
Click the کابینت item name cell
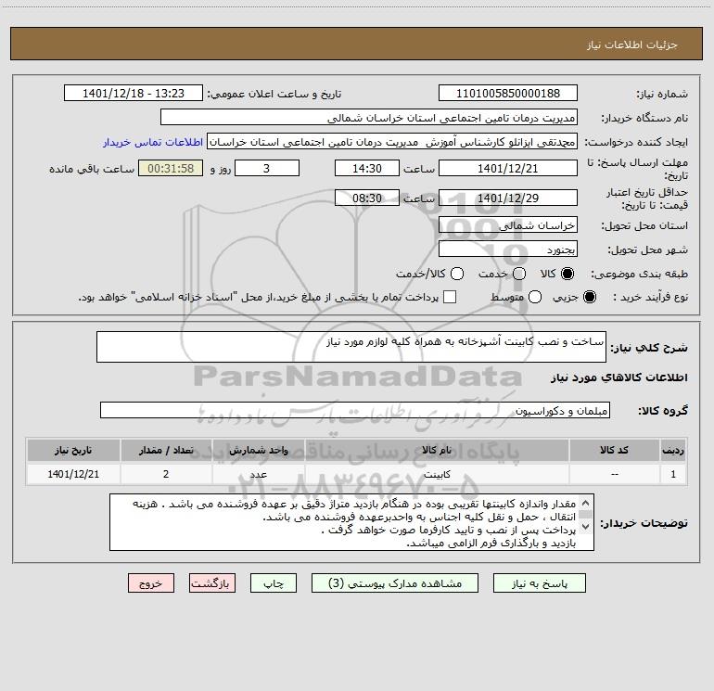point(437,474)
